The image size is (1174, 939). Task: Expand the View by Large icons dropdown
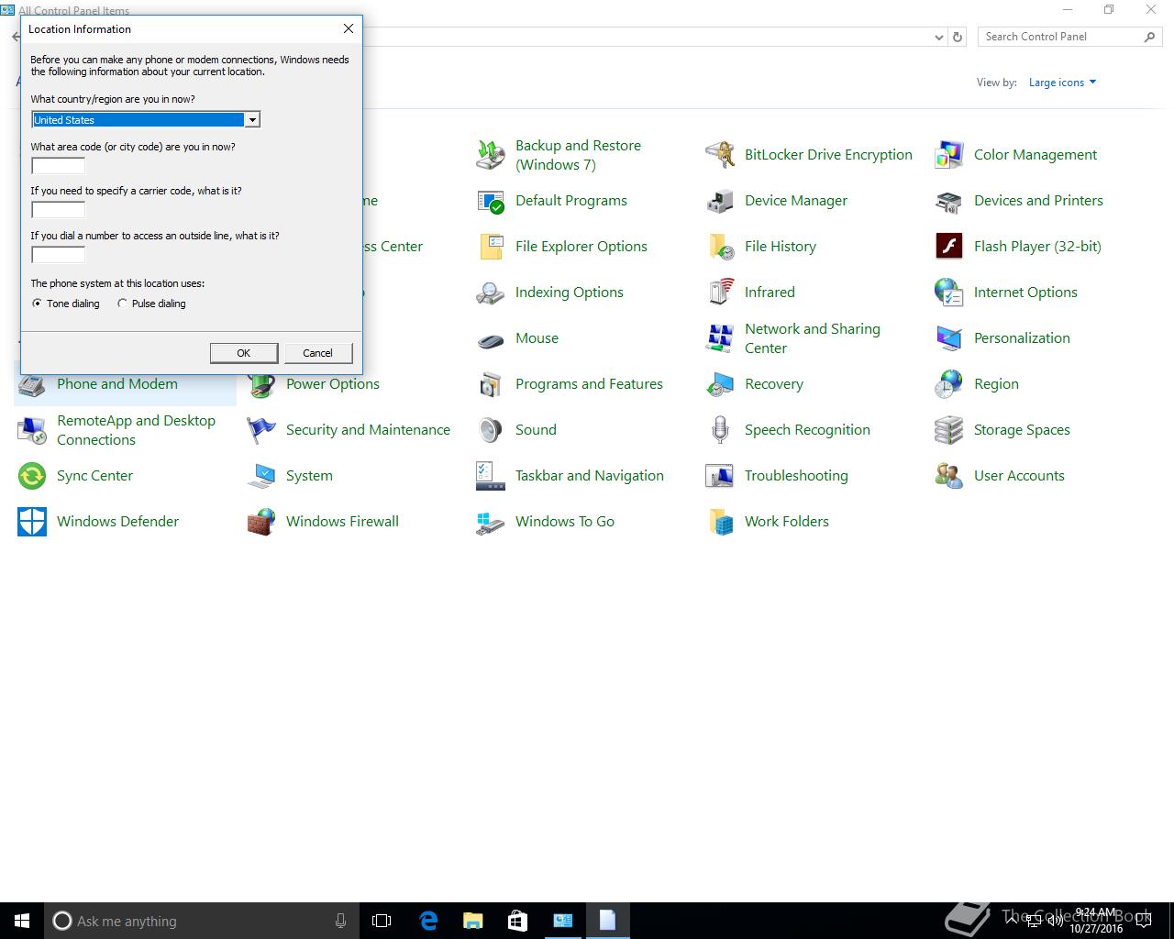[1062, 83]
